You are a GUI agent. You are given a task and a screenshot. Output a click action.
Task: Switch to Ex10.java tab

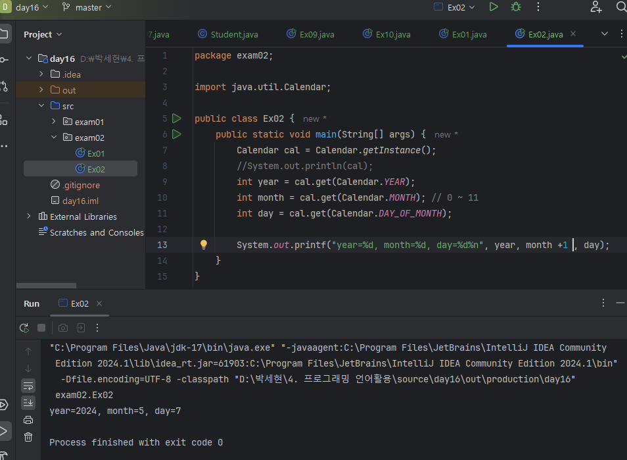click(386, 34)
